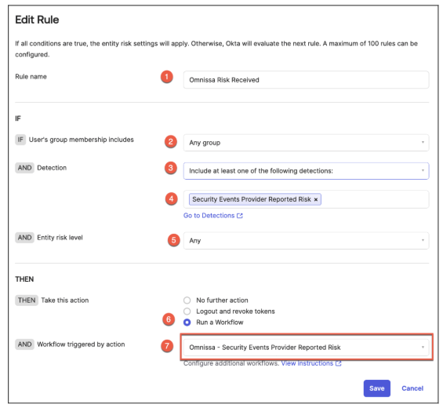Open the Go to Detections link
Image resolution: width=443 pixels, height=408 pixels.
213,216
